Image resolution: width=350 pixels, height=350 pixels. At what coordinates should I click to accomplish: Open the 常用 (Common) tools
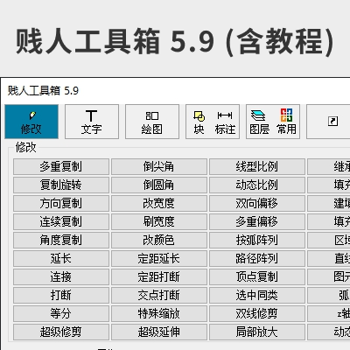[286, 122]
